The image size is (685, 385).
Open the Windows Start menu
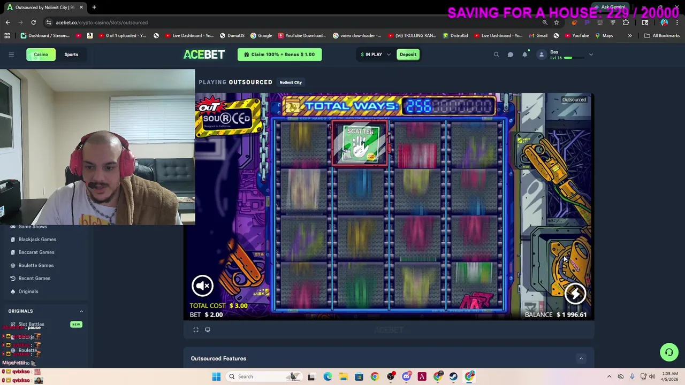coord(216,376)
